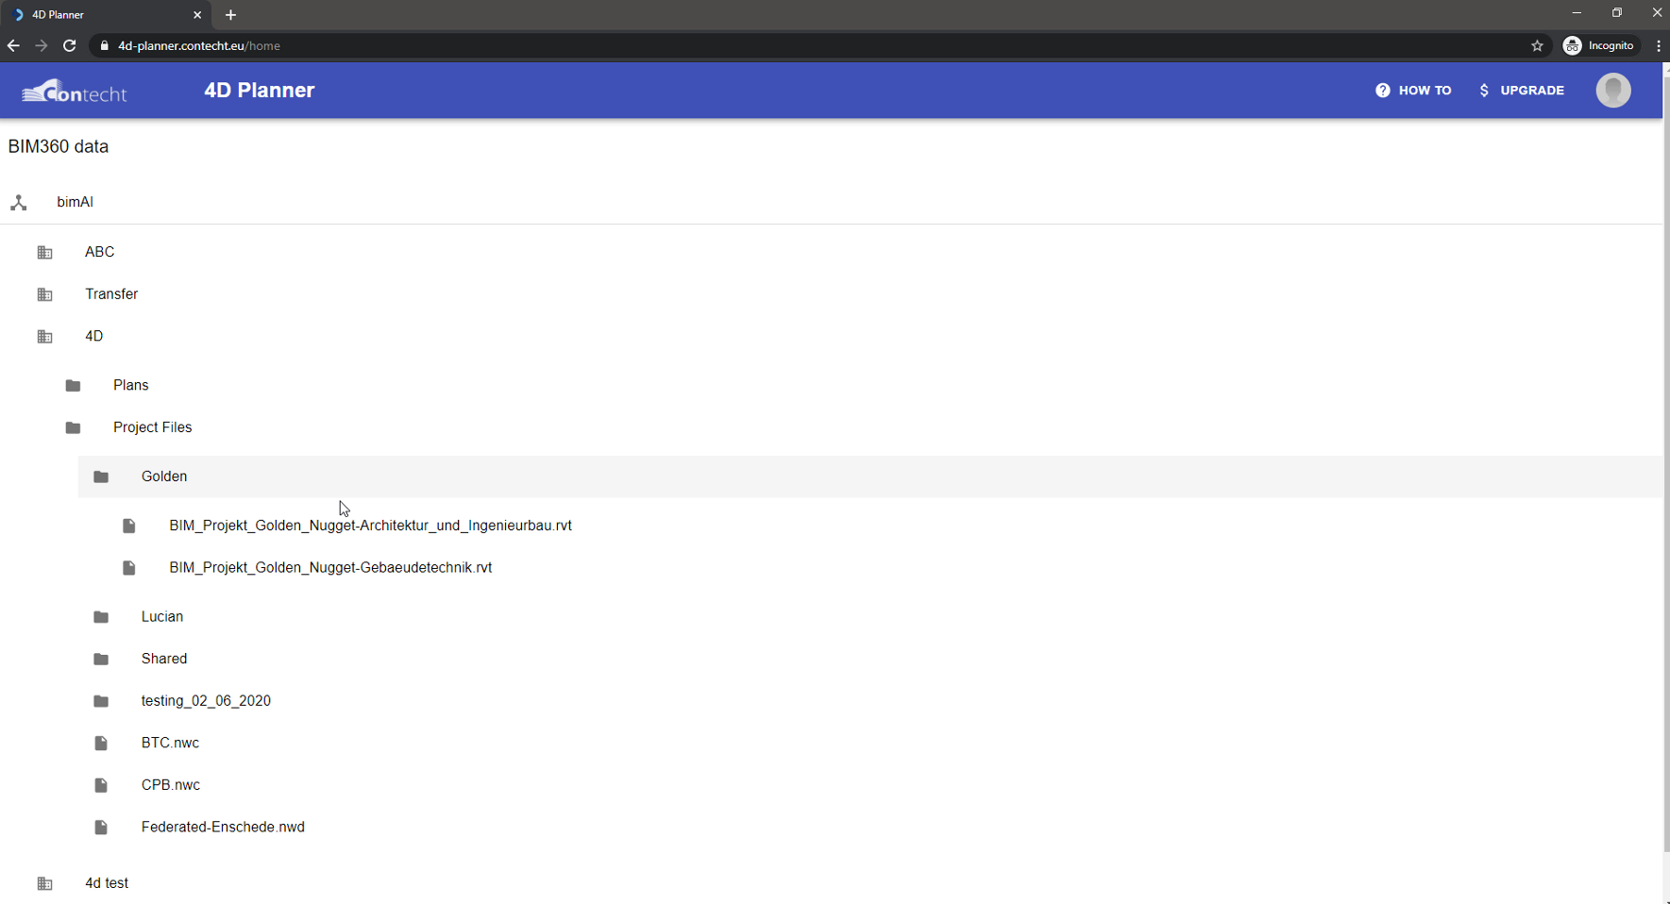
Task: Click the folder icon beside Project Files
Action: click(73, 427)
